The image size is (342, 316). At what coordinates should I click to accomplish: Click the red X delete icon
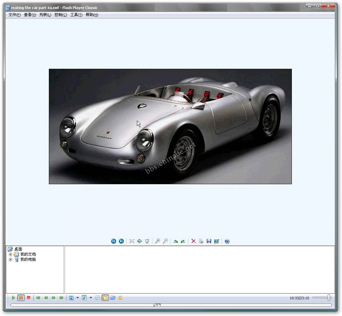pyautogui.click(x=194, y=241)
